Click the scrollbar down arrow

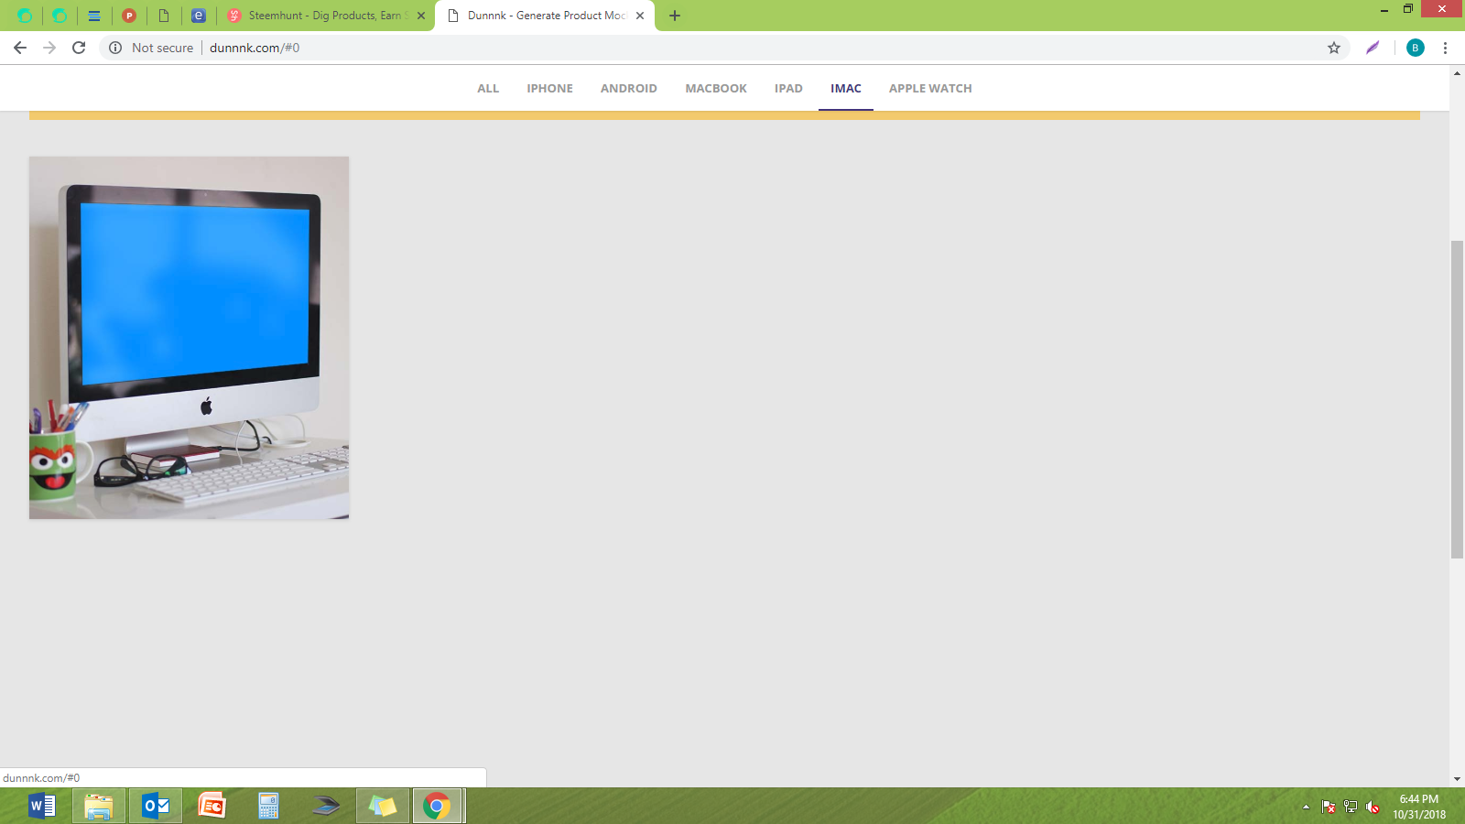pos(1457,779)
